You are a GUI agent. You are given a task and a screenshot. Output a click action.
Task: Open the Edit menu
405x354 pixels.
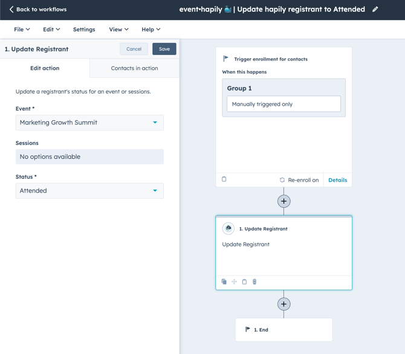51,30
